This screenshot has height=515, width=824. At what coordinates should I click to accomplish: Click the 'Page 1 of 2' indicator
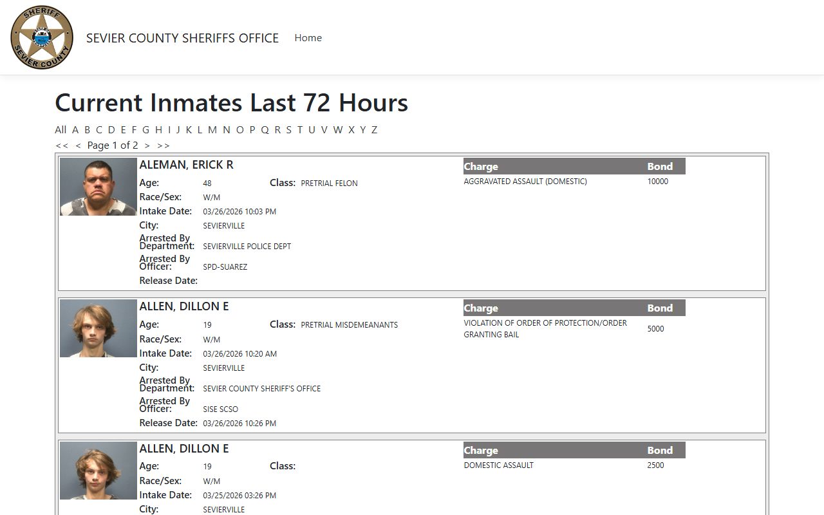coord(113,145)
